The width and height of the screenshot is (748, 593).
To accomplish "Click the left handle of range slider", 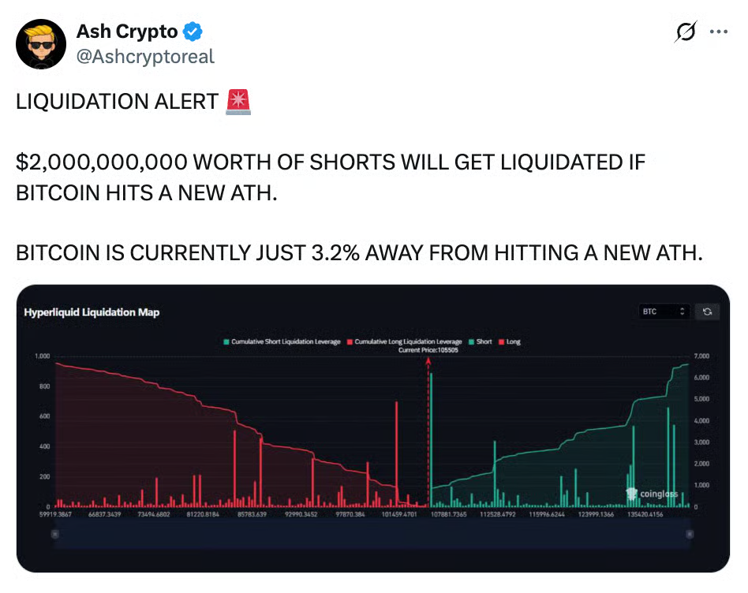I will tap(54, 534).
